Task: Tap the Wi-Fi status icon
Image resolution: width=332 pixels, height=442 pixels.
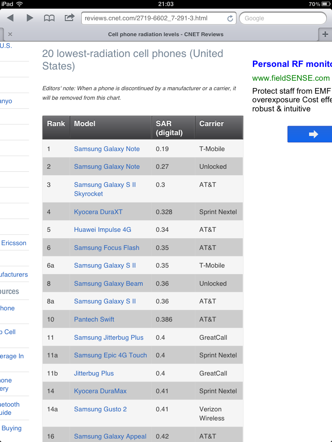Action: coord(19,4)
